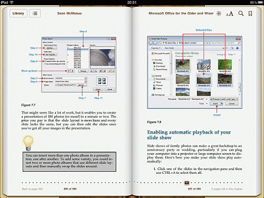Tap list step 1 about CTRL+A
The width and height of the screenshot is (264, 198).
point(197,171)
